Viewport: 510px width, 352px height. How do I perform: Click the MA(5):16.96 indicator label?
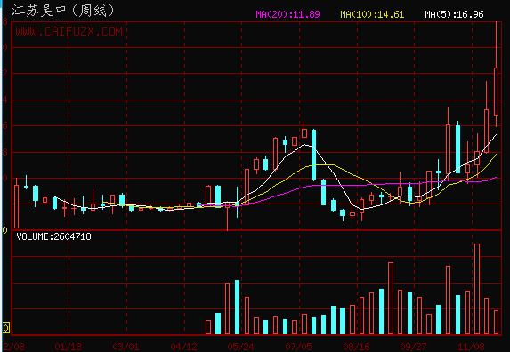(x=454, y=14)
